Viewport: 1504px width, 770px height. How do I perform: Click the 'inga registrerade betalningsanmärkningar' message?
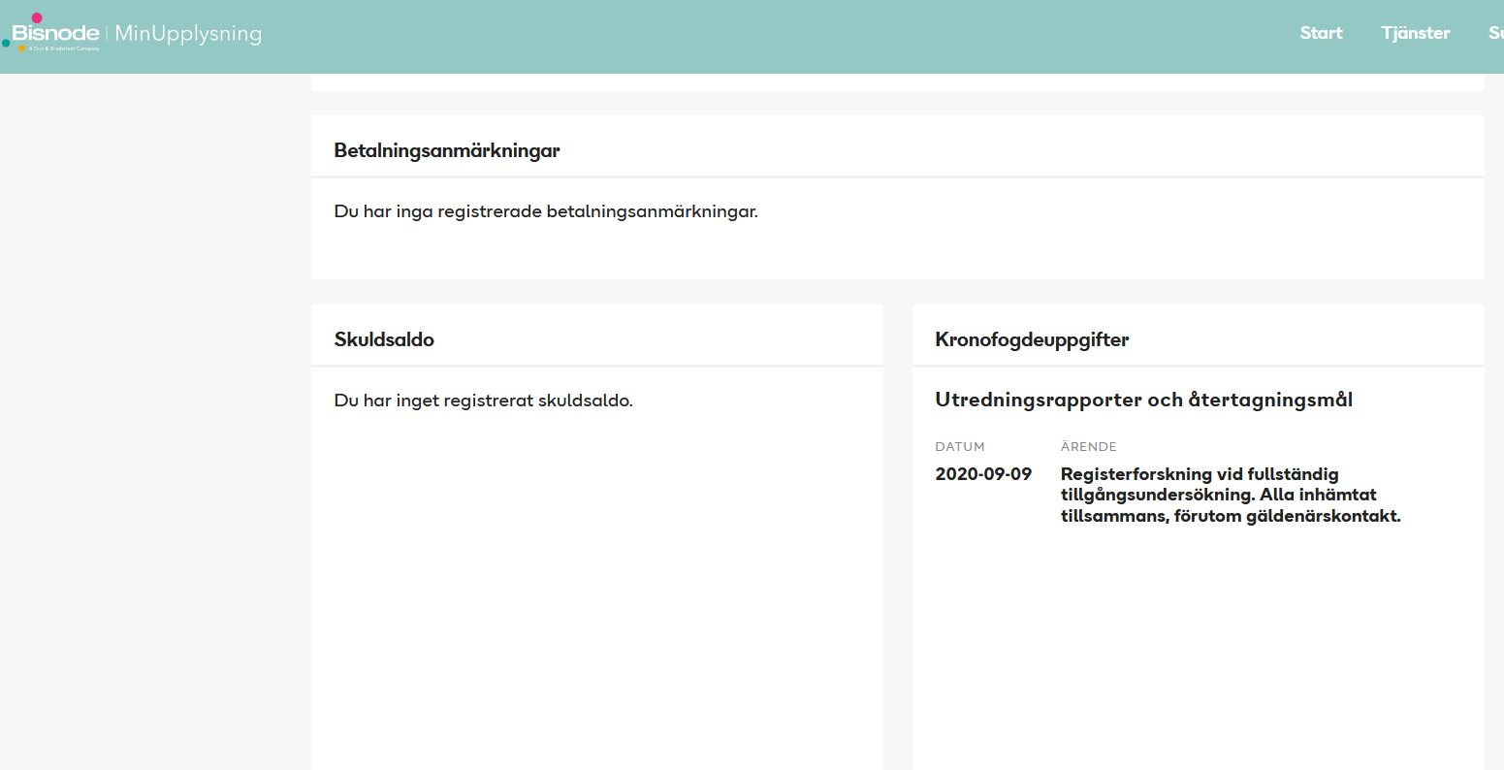pyautogui.click(x=546, y=211)
